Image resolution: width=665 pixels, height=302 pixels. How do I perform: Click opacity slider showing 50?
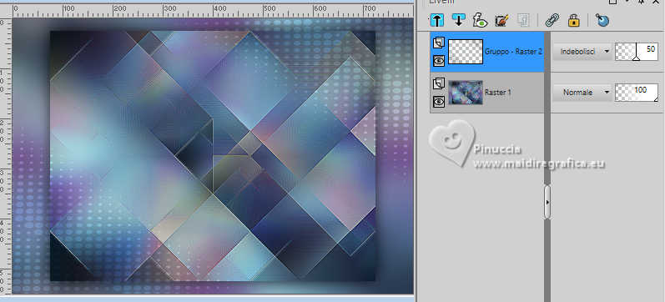tap(637, 52)
